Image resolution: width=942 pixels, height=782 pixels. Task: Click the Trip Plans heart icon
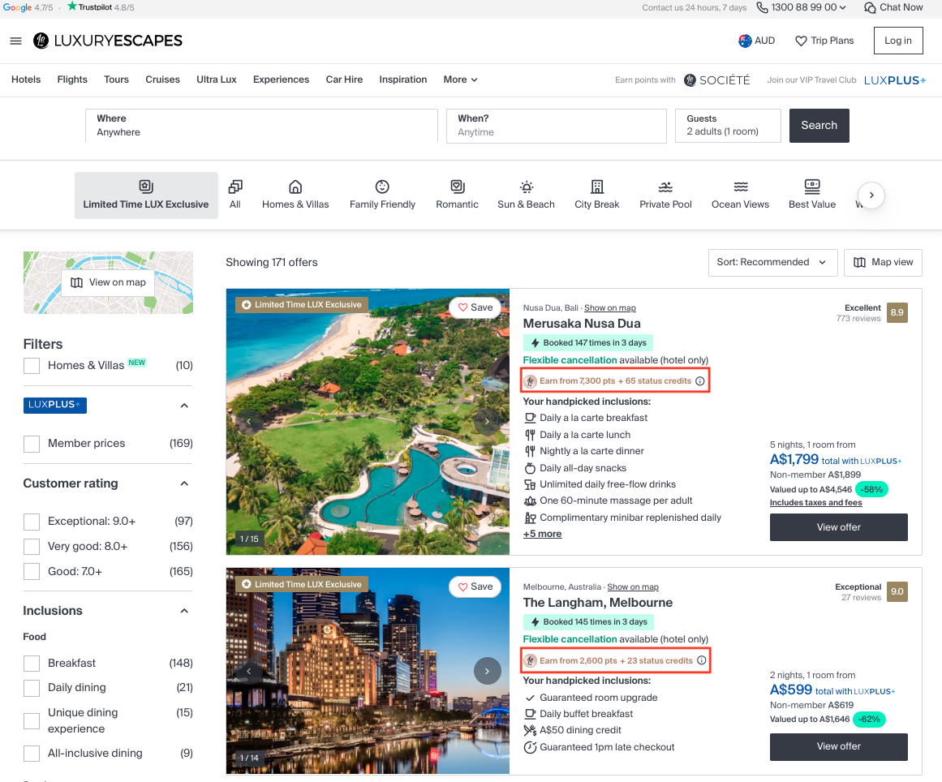(801, 41)
